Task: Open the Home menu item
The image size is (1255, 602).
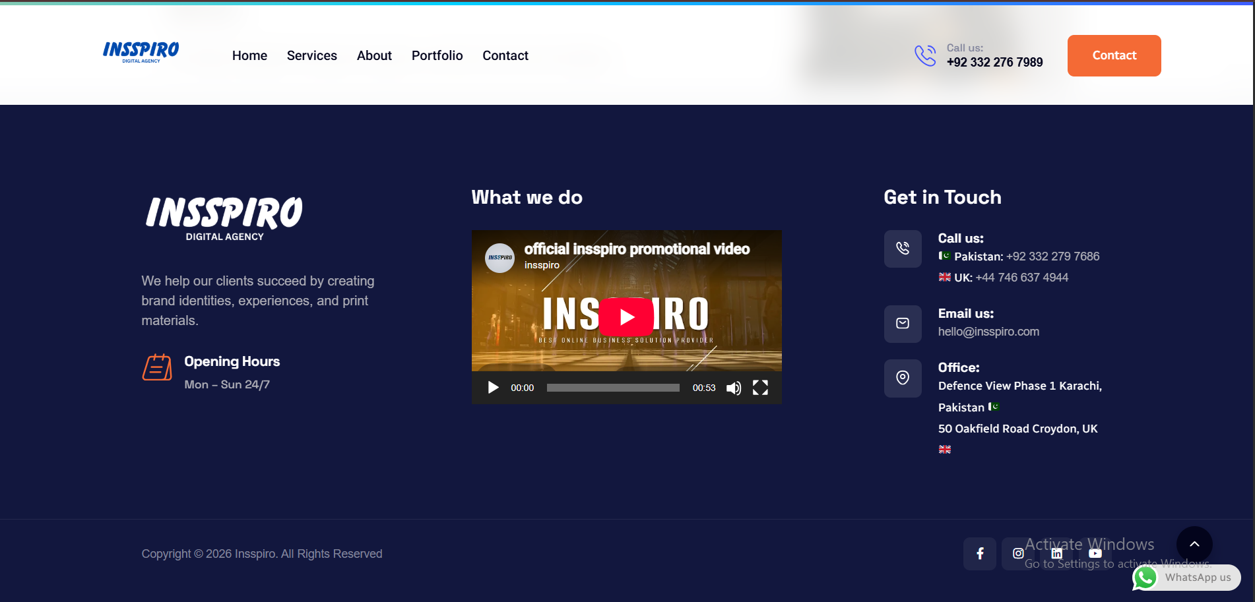Action: tap(249, 55)
